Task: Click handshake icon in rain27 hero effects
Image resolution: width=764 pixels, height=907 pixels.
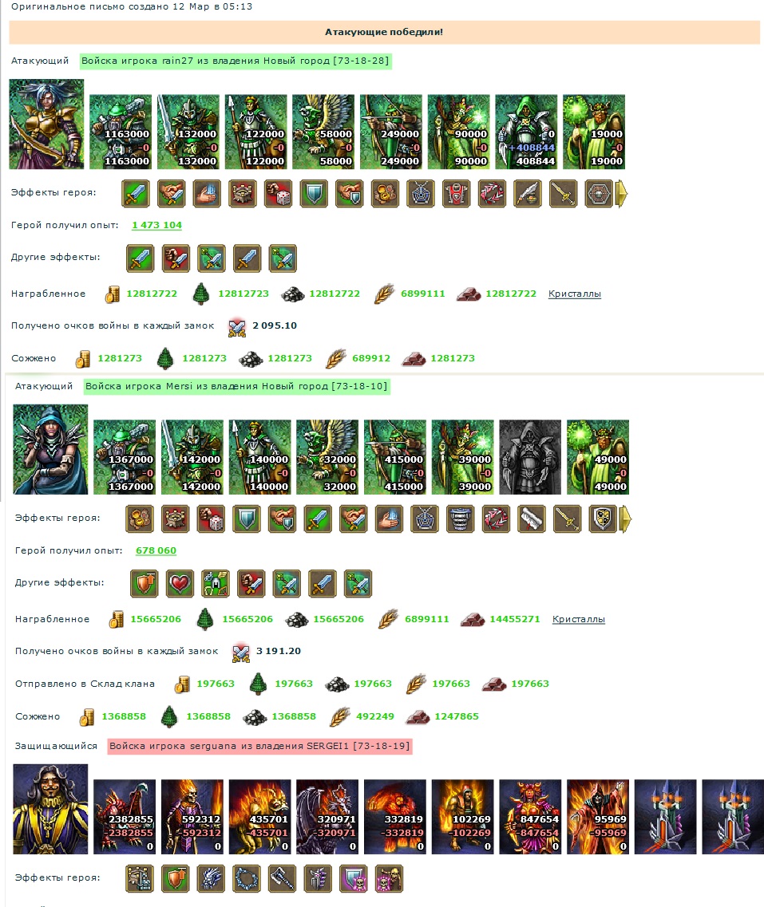Action: point(172,194)
